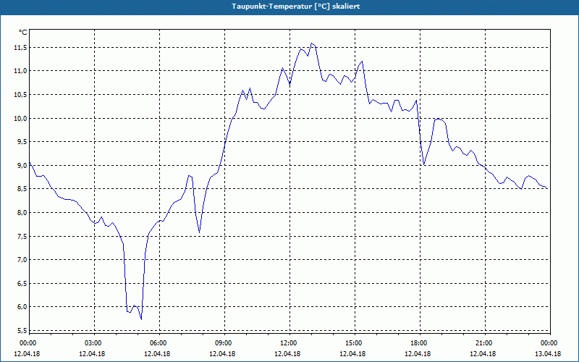Click the chart title 'Taupunkt-Temperatur [°C] skaliert'
579x362 pixels.
(x=296, y=7)
